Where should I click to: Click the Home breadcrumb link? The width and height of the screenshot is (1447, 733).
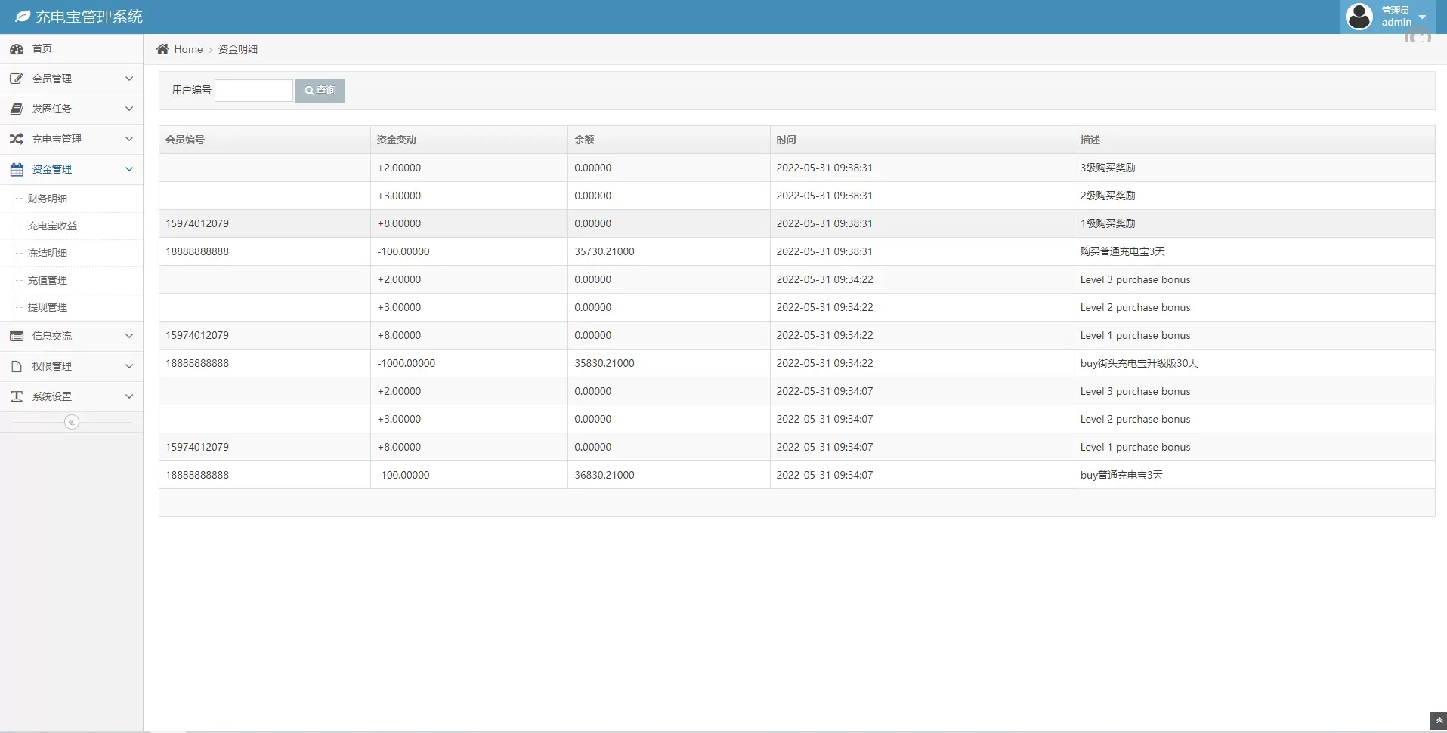click(188, 49)
